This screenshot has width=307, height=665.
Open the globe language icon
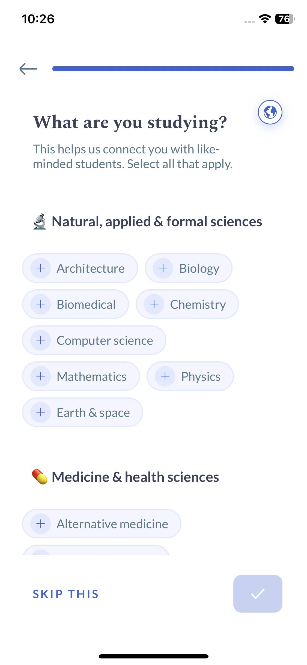click(x=270, y=112)
